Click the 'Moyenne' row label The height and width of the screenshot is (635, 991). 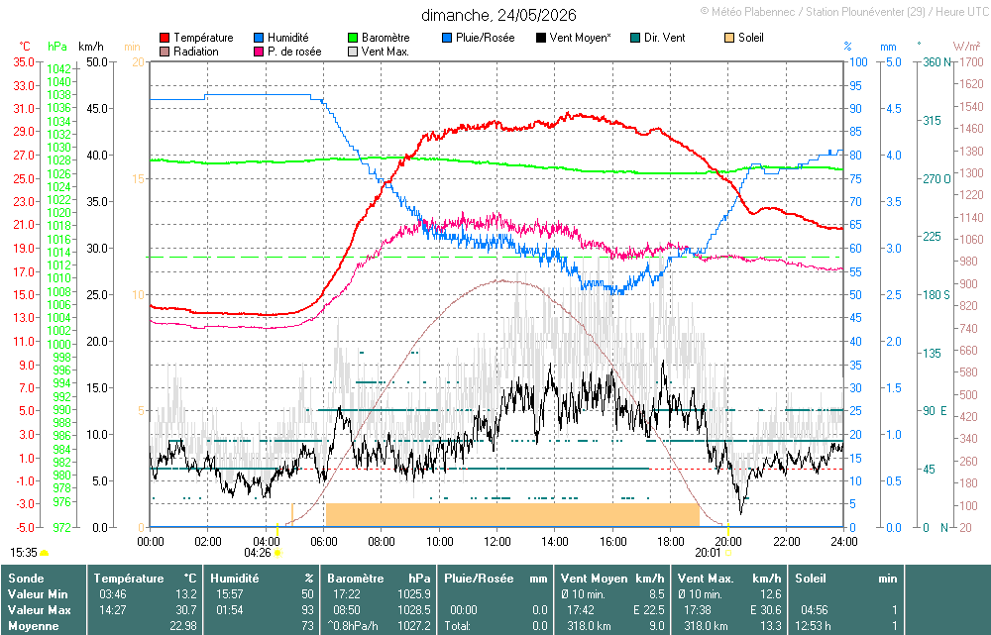[x=33, y=626]
